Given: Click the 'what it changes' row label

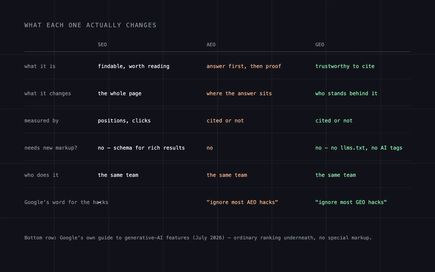Looking at the screenshot, I should click(x=48, y=93).
